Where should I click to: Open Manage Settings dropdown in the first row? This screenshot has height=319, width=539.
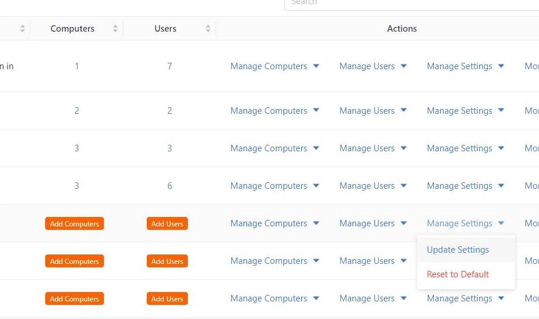(466, 66)
